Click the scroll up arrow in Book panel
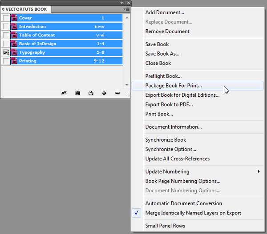The width and height of the screenshot is (267, 234). [x=127, y=18]
